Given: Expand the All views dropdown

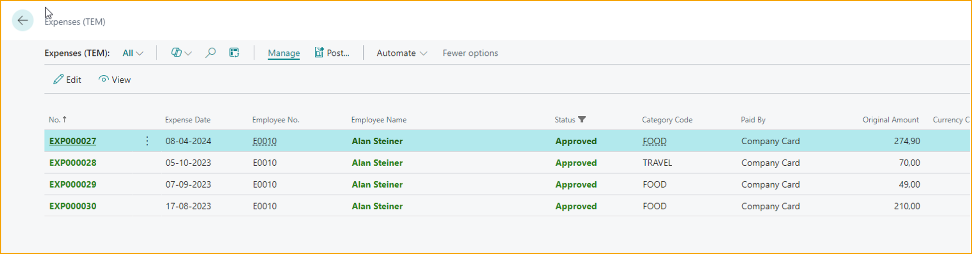Looking at the screenshot, I should click(133, 53).
